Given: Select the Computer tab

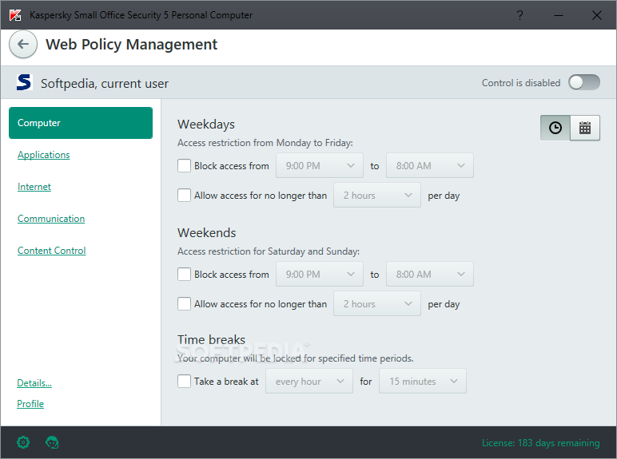Looking at the screenshot, I should pos(81,123).
